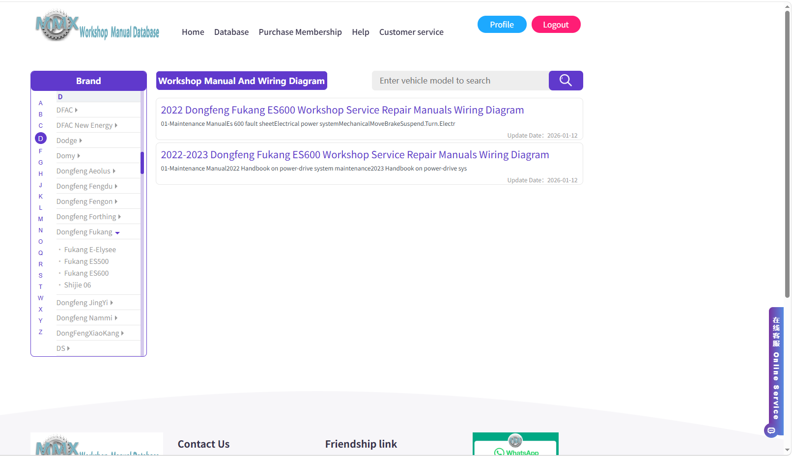Jump to brands starting with T
Screen dimensions: 793x456
[x=41, y=287]
